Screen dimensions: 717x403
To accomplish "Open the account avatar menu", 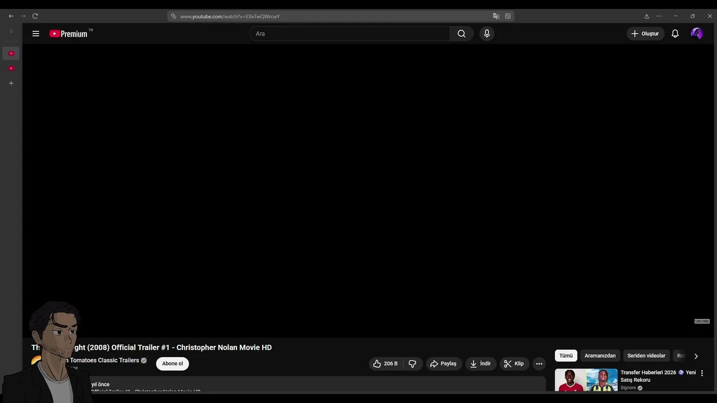I will click(x=697, y=34).
